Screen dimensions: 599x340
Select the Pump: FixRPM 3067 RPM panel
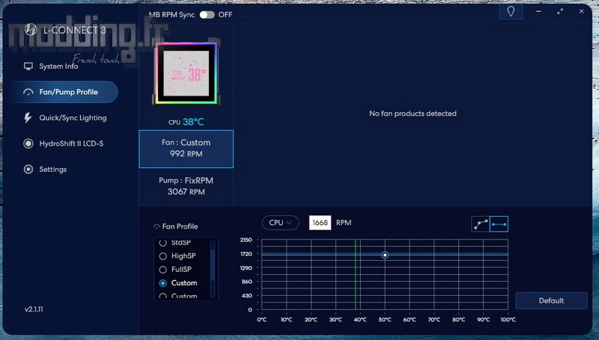click(x=186, y=186)
